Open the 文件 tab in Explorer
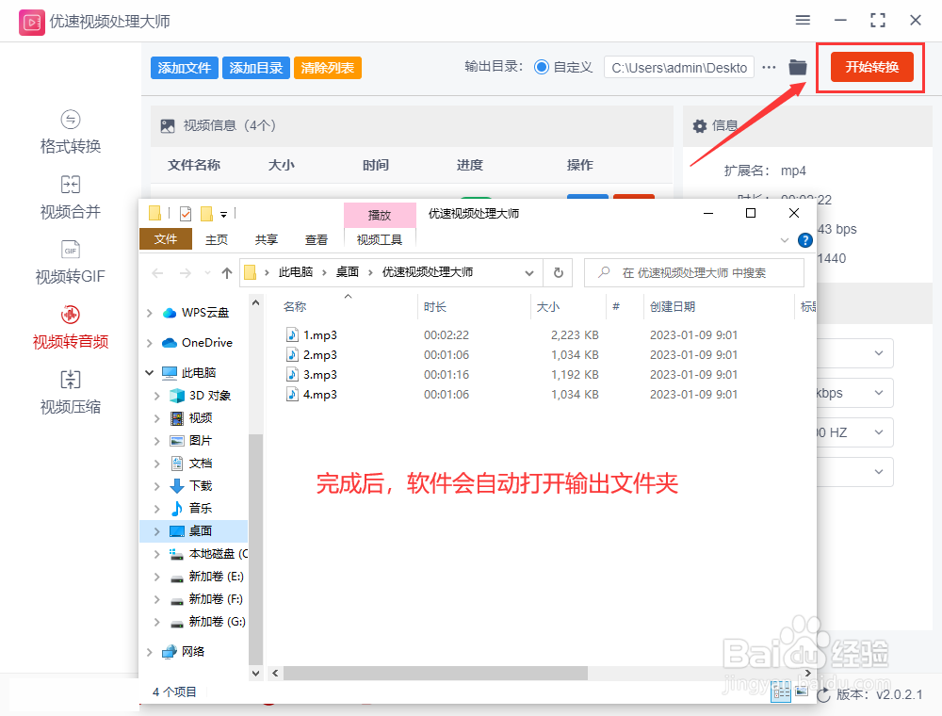The image size is (942, 716). point(166,239)
